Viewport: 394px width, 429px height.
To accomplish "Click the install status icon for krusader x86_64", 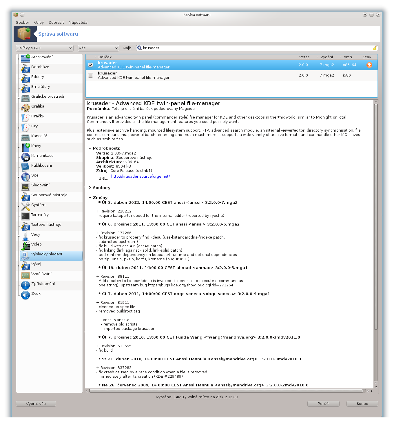I will pos(369,65).
